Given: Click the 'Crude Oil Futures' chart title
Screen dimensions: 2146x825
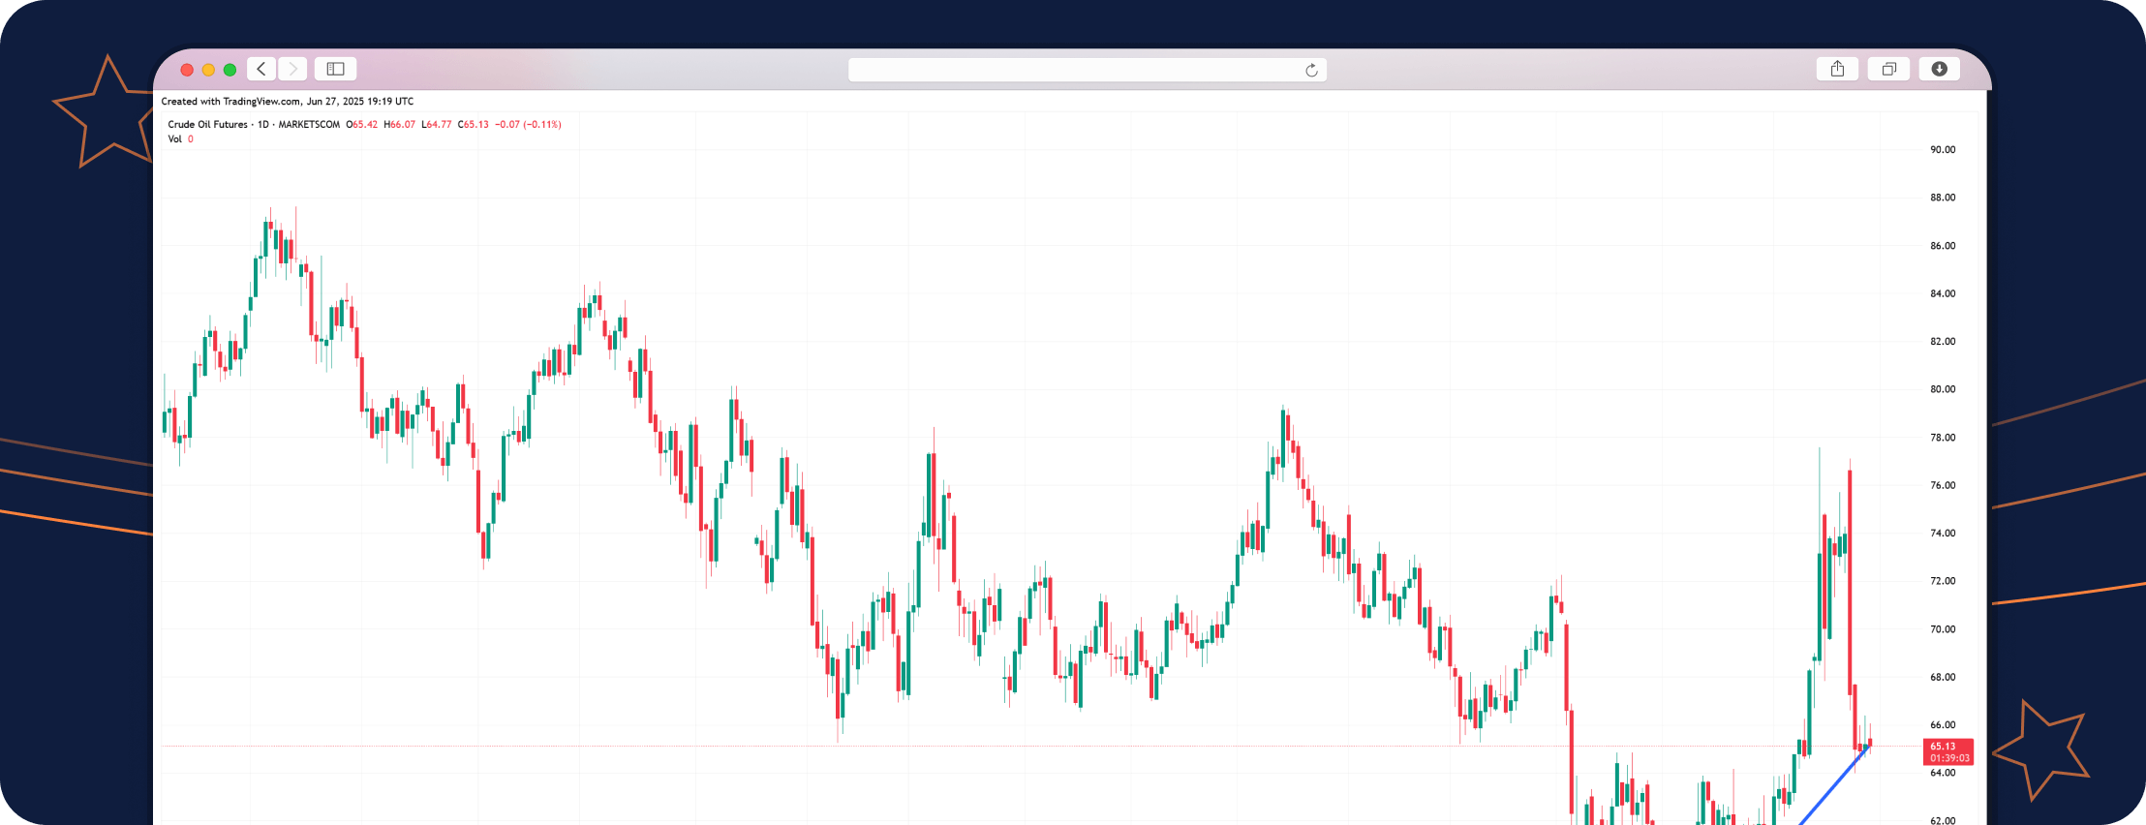Looking at the screenshot, I should (207, 124).
